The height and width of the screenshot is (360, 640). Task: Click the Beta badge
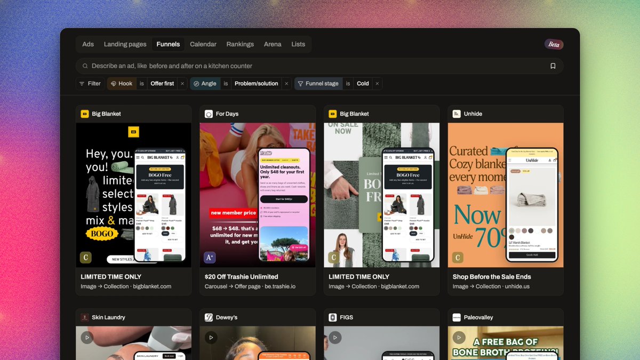[554, 44]
